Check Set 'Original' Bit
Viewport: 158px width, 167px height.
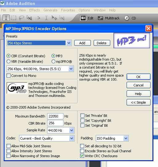pyautogui.click(x=82, y=125)
